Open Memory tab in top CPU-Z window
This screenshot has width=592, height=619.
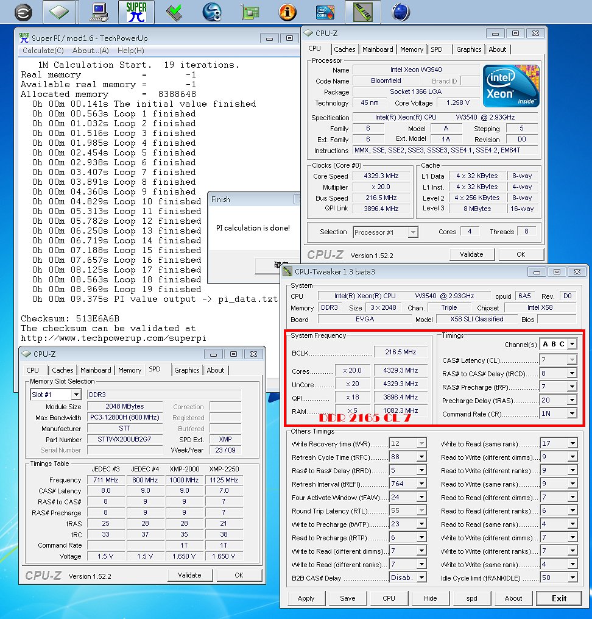[x=412, y=49]
